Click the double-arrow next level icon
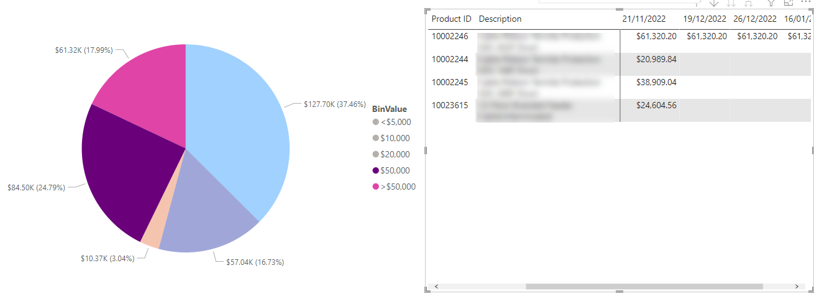 (731, 2)
